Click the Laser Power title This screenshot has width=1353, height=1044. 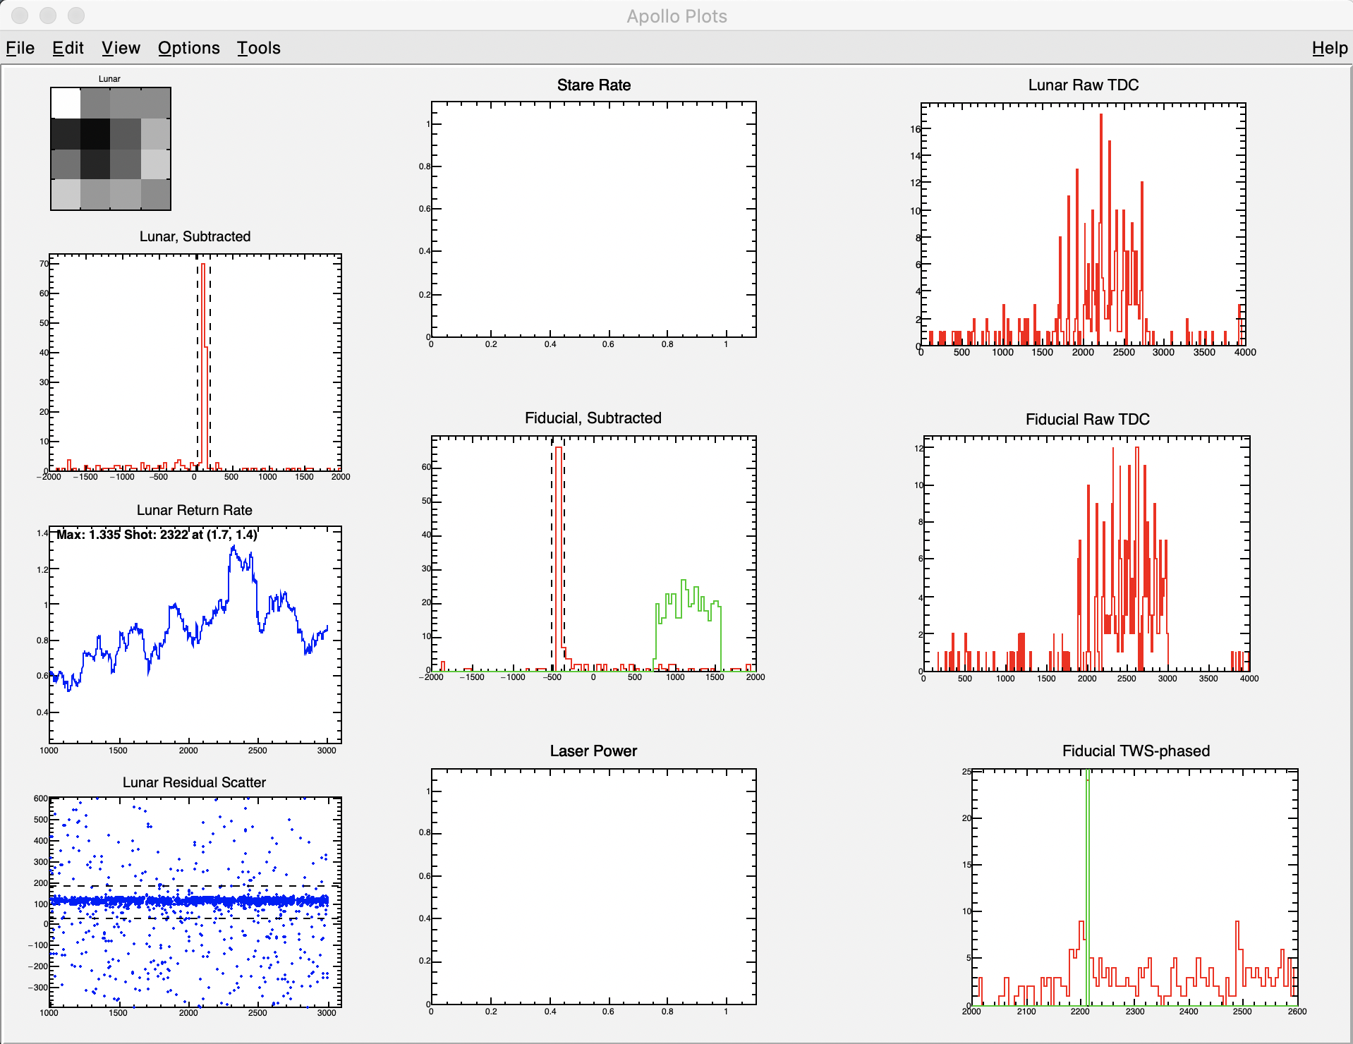pyautogui.click(x=593, y=751)
